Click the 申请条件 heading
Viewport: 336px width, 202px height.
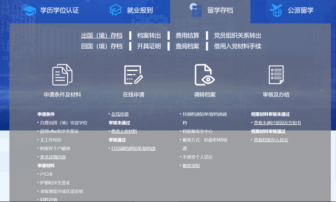pyautogui.click(x=46, y=114)
